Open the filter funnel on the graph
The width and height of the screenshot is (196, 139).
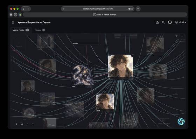click(x=176, y=36)
